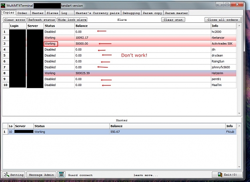Open the Debugging tab

pyautogui.click(x=131, y=13)
